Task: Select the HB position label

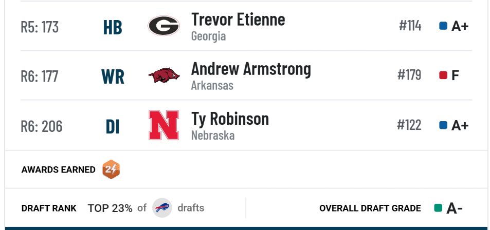Action: (113, 27)
